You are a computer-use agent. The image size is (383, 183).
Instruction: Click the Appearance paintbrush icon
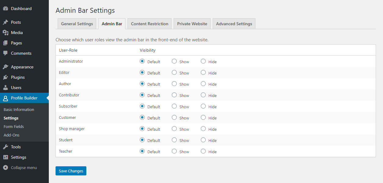point(5,67)
